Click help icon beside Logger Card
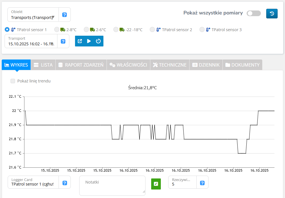285x198 pixels. click(65, 183)
